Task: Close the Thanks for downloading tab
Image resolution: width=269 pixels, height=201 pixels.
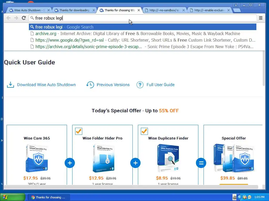Action: point(94,10)
